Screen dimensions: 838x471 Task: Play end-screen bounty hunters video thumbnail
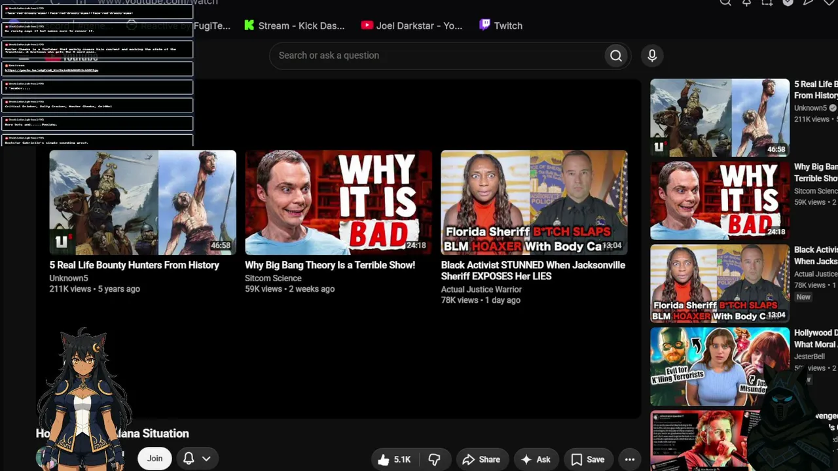[x=143, y=203]
